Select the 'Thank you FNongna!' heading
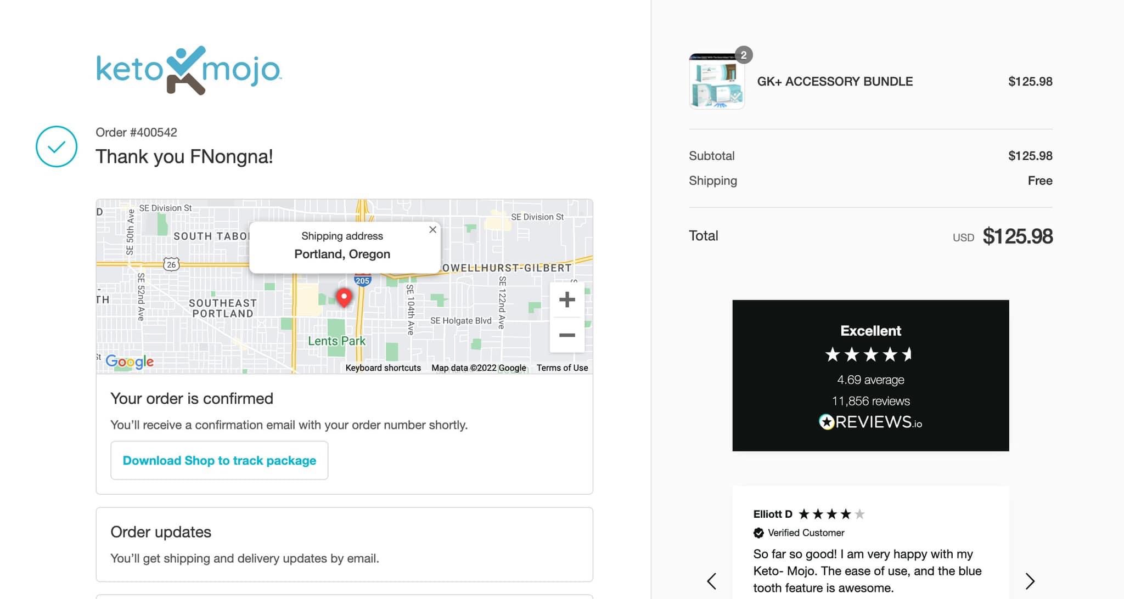Viewport: 1124px width, 599px height. [184, 157]
